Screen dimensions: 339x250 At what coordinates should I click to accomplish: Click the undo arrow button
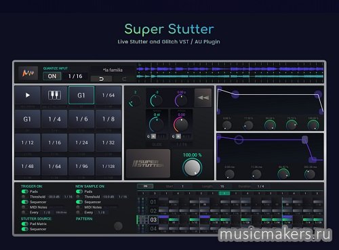coord(101,79)
